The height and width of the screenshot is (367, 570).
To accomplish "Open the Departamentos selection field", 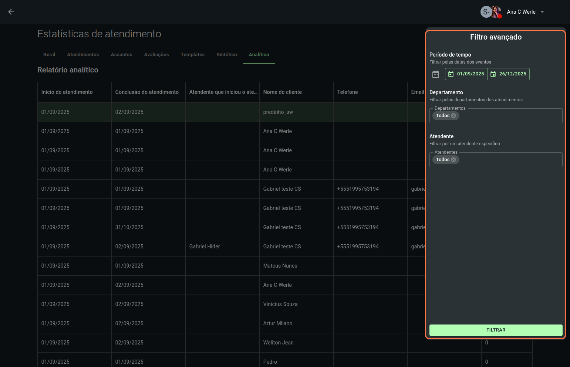I will [x=510, y=116].
